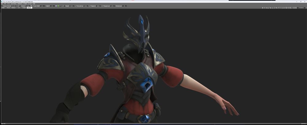The height and width of the screenshot is (125, 307).
Task: Open the Scripts menu
Action: (x=25, y=4)
